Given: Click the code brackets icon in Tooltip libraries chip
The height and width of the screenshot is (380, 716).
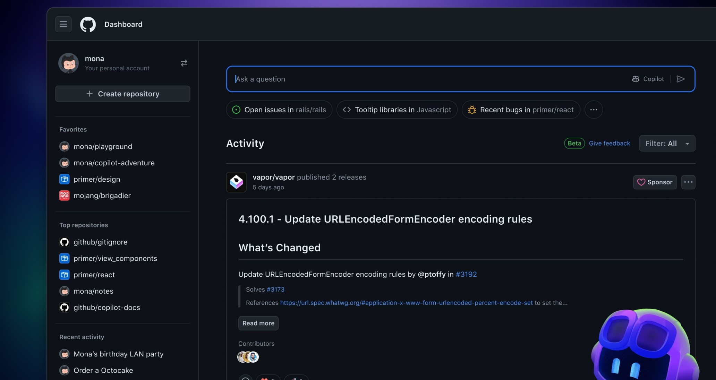Looking at the screenshot, I should [x=347, y=110].
